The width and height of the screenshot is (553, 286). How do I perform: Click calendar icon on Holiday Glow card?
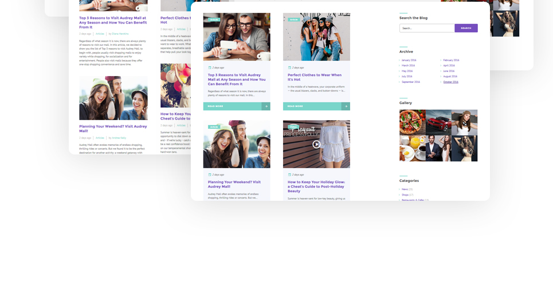tap(289, 174)
